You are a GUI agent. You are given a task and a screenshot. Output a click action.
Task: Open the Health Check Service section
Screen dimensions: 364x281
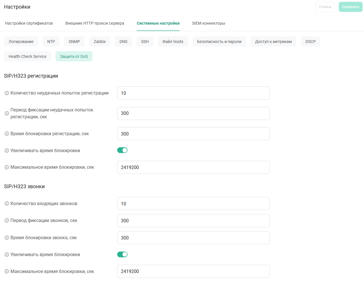(x=27, y=56)
